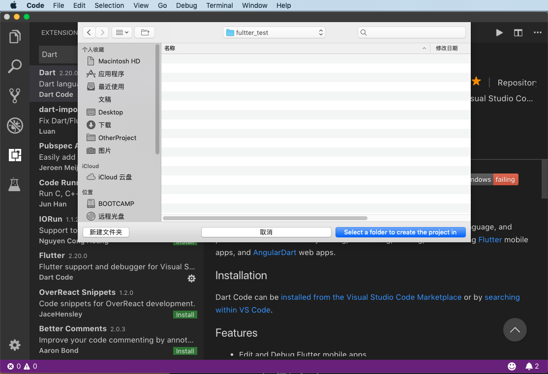Click the warnings triangle in status bar
Screen dimensions: 548x374
(x=27, y=366)
